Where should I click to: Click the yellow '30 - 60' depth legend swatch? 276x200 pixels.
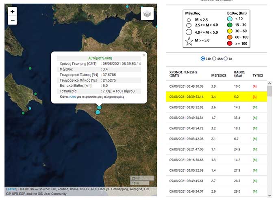click(230, 31)
